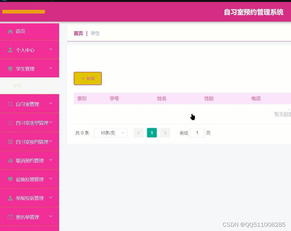This screenshot has height=231, width=291.
Task: Click the 前往 page number input field
Action: (x=196, y=132)
